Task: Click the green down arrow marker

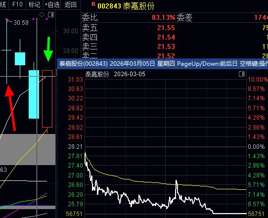Action: point(48,49)
